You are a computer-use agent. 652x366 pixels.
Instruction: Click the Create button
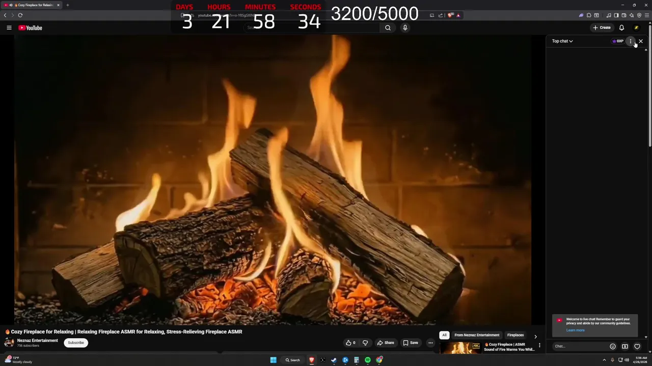pos(602,28)
